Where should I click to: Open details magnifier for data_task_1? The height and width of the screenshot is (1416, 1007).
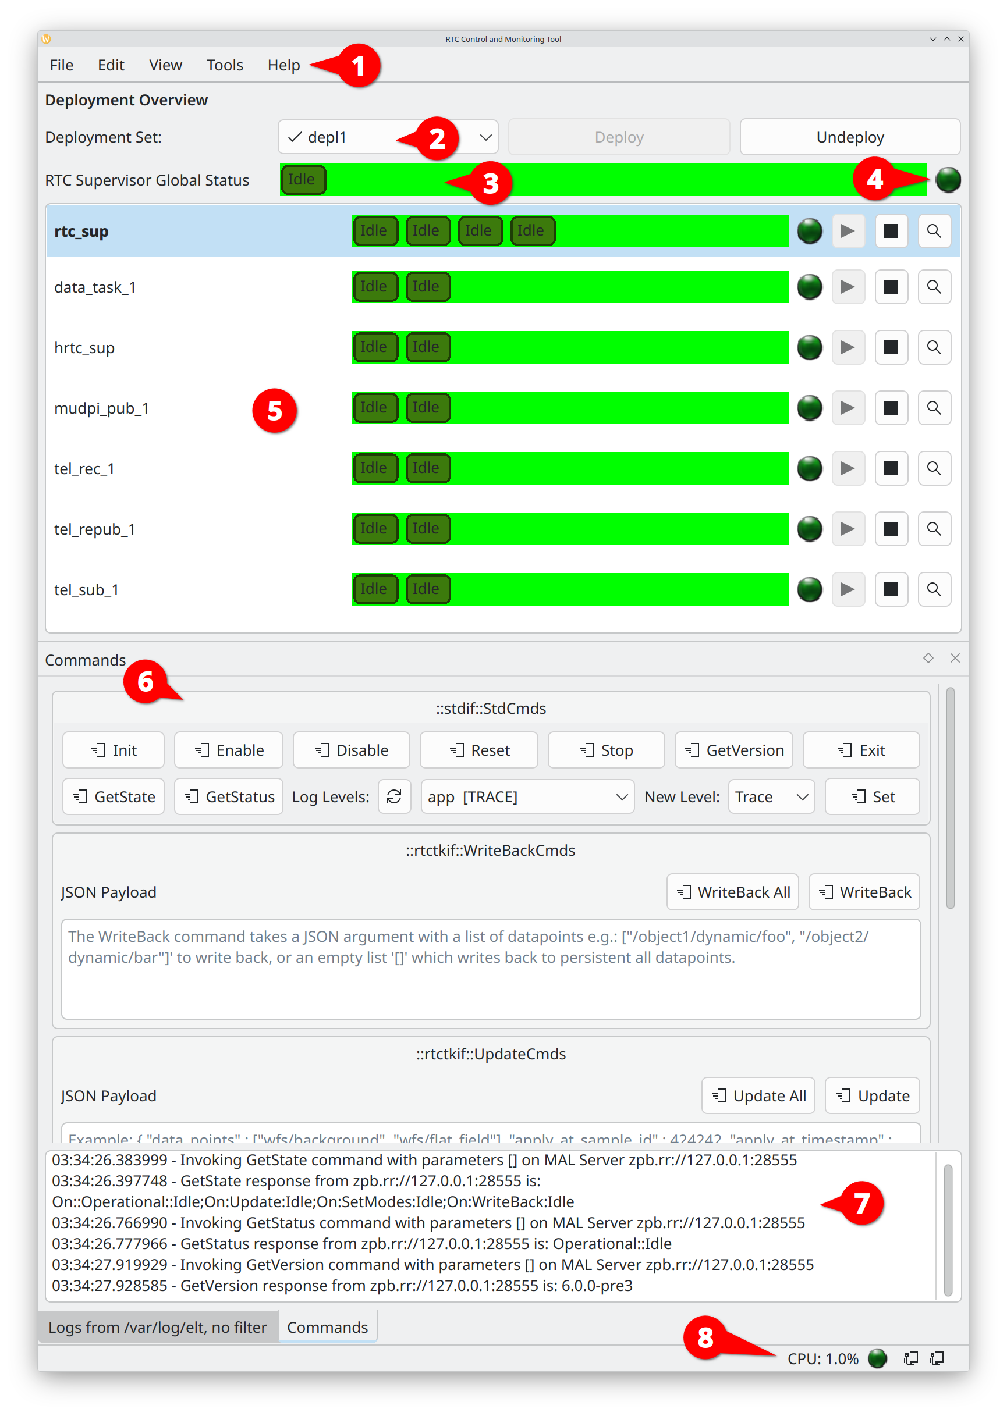[x=934, y=287]
